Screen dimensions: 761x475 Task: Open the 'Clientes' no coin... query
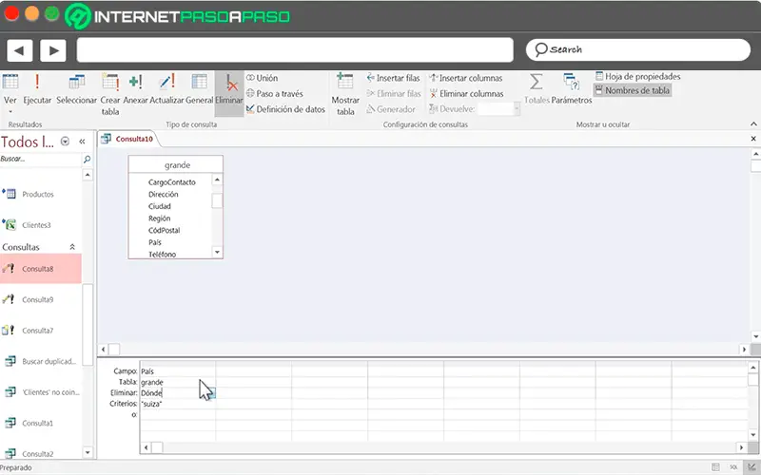41,392
